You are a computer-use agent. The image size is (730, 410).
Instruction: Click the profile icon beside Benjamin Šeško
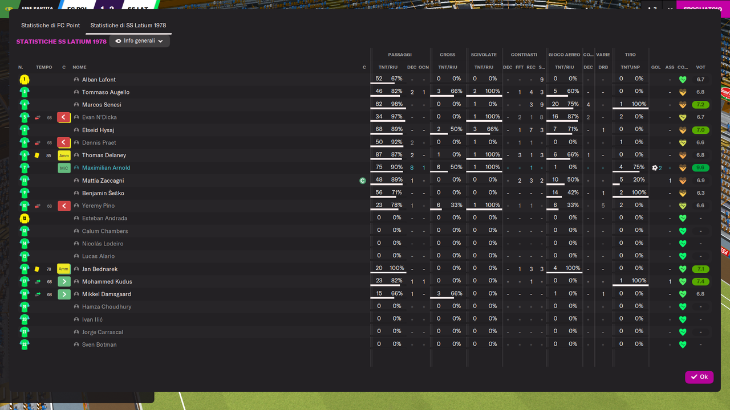point(76,193)
